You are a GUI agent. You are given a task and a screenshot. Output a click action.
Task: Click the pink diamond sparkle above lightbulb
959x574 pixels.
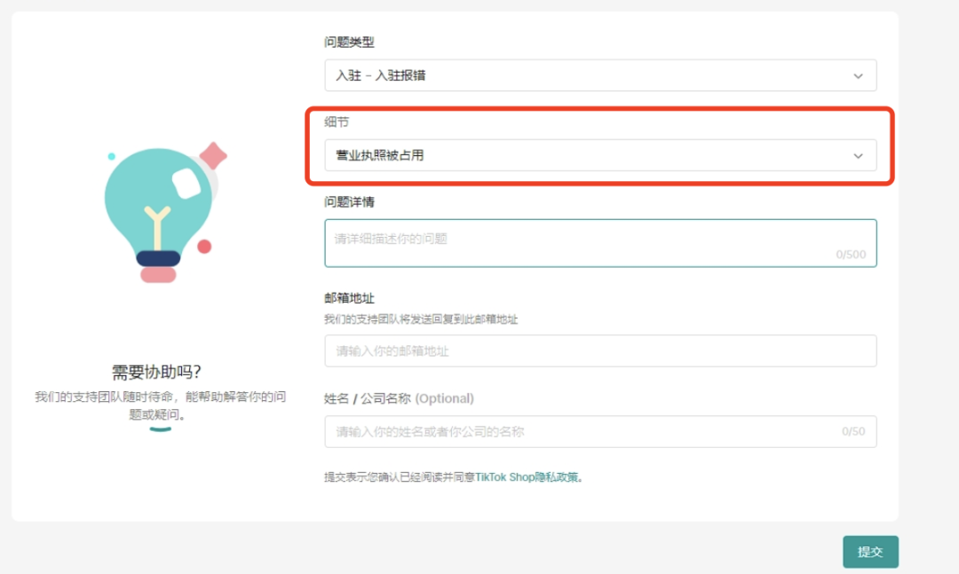pos(212,156)
